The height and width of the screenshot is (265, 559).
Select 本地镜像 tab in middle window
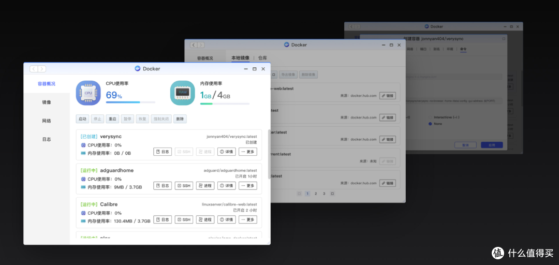[x=240, y=58]
